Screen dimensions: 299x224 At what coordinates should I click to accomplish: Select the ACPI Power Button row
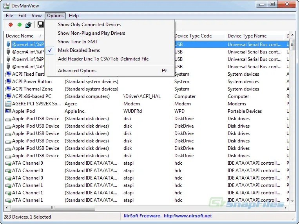[146, 82]
